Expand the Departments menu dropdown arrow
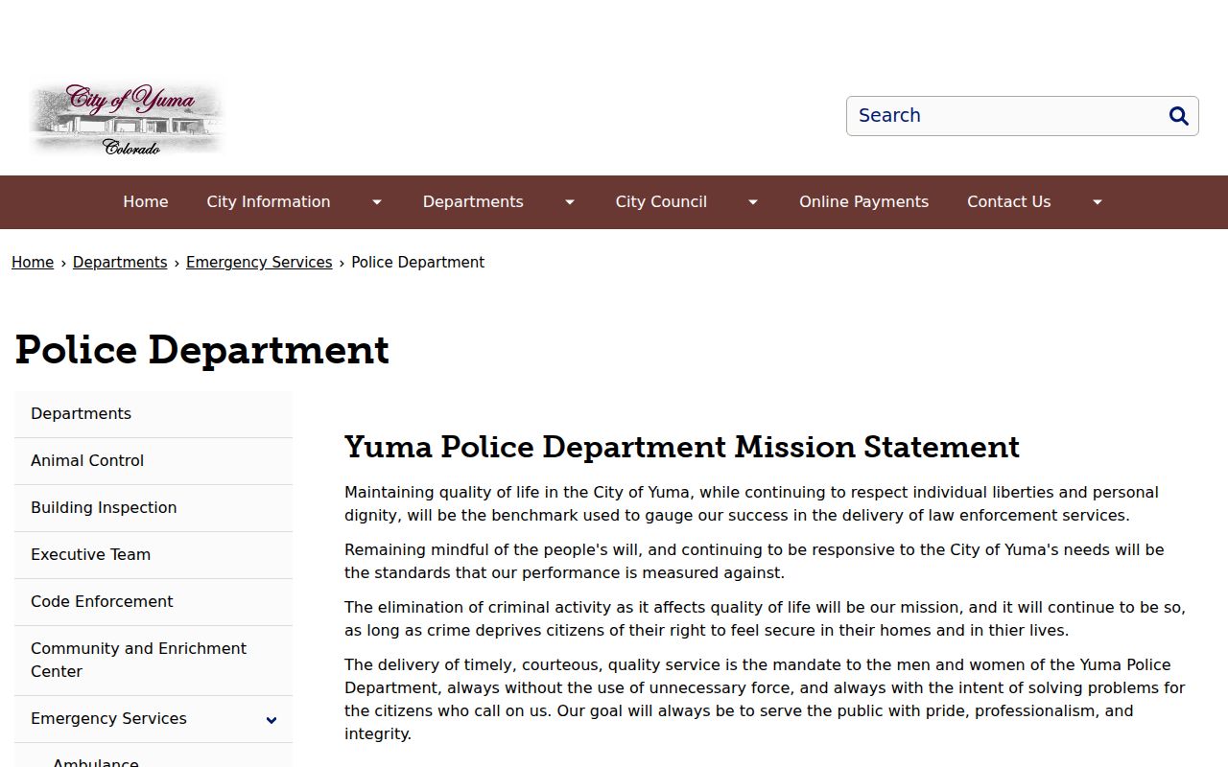This screenshot has height=767, width=1228. (570, 202)
